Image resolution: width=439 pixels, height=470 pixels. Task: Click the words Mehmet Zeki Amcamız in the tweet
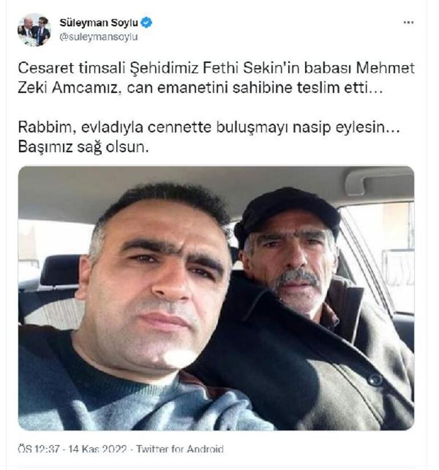pos(216,78)
